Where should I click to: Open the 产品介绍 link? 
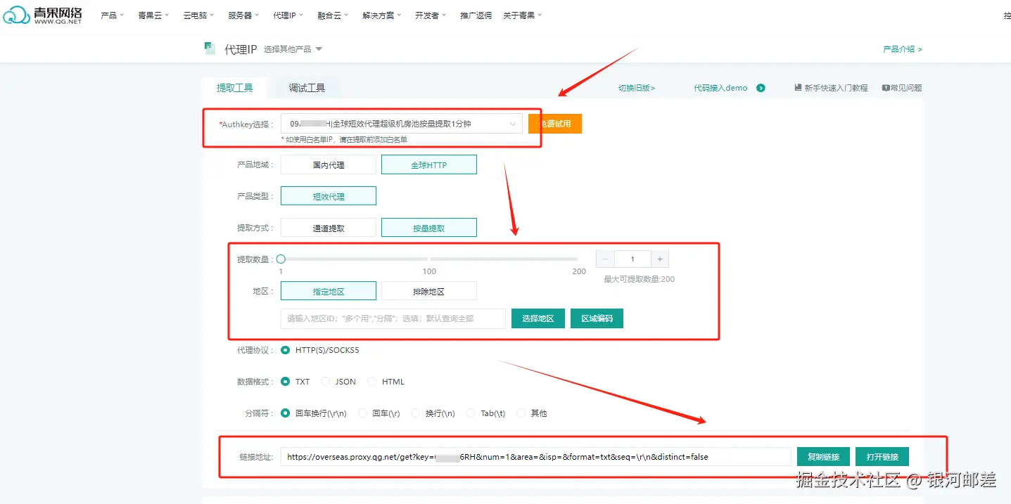[903, 49]
